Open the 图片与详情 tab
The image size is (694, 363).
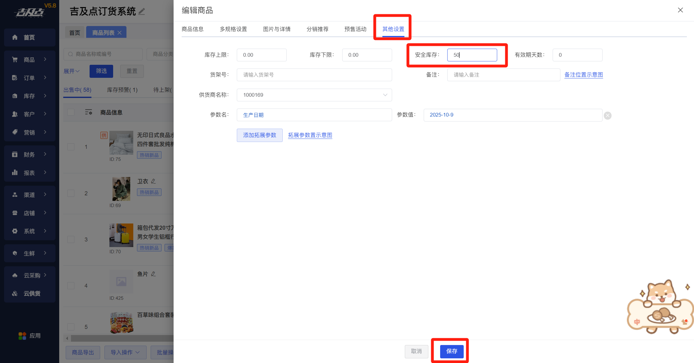click(276, 29)
